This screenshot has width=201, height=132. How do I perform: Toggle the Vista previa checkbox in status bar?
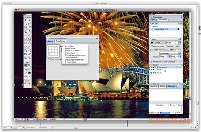pos(37,119)
